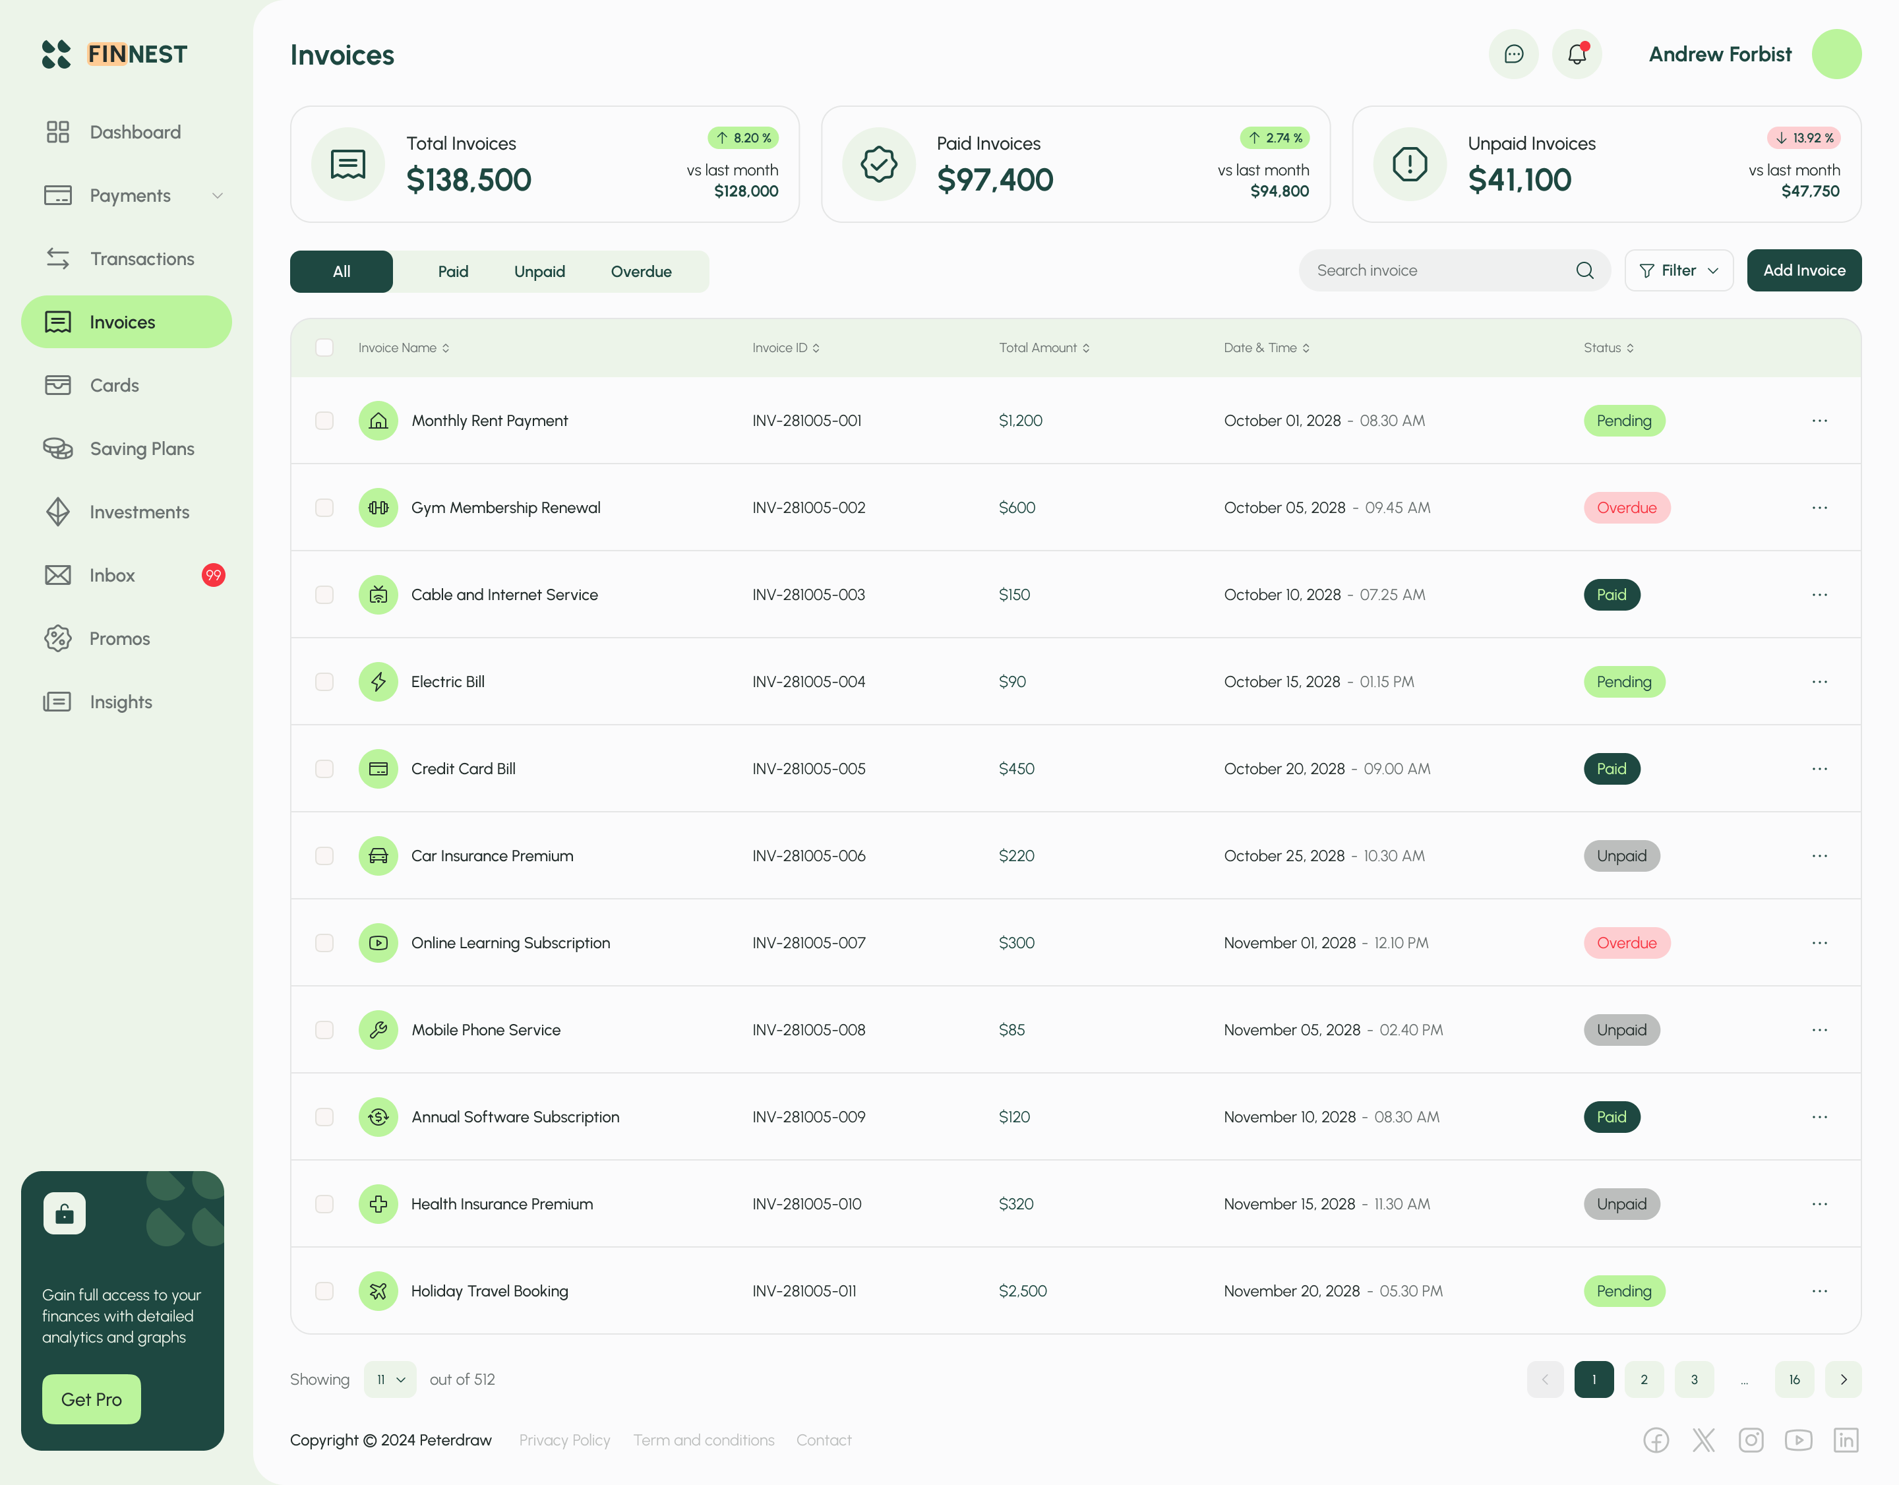The image size is (1899, 1485).
Task: Click the Add Invoice button
Action: pyautogui.click(x=1803, y=270)
